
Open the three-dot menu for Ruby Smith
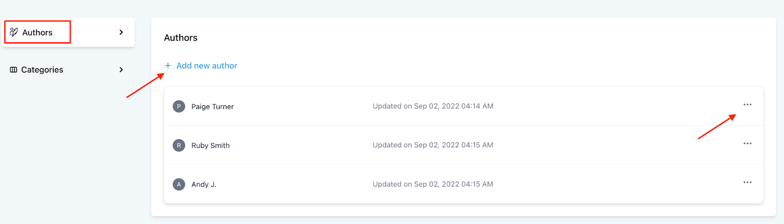point(747,143)
